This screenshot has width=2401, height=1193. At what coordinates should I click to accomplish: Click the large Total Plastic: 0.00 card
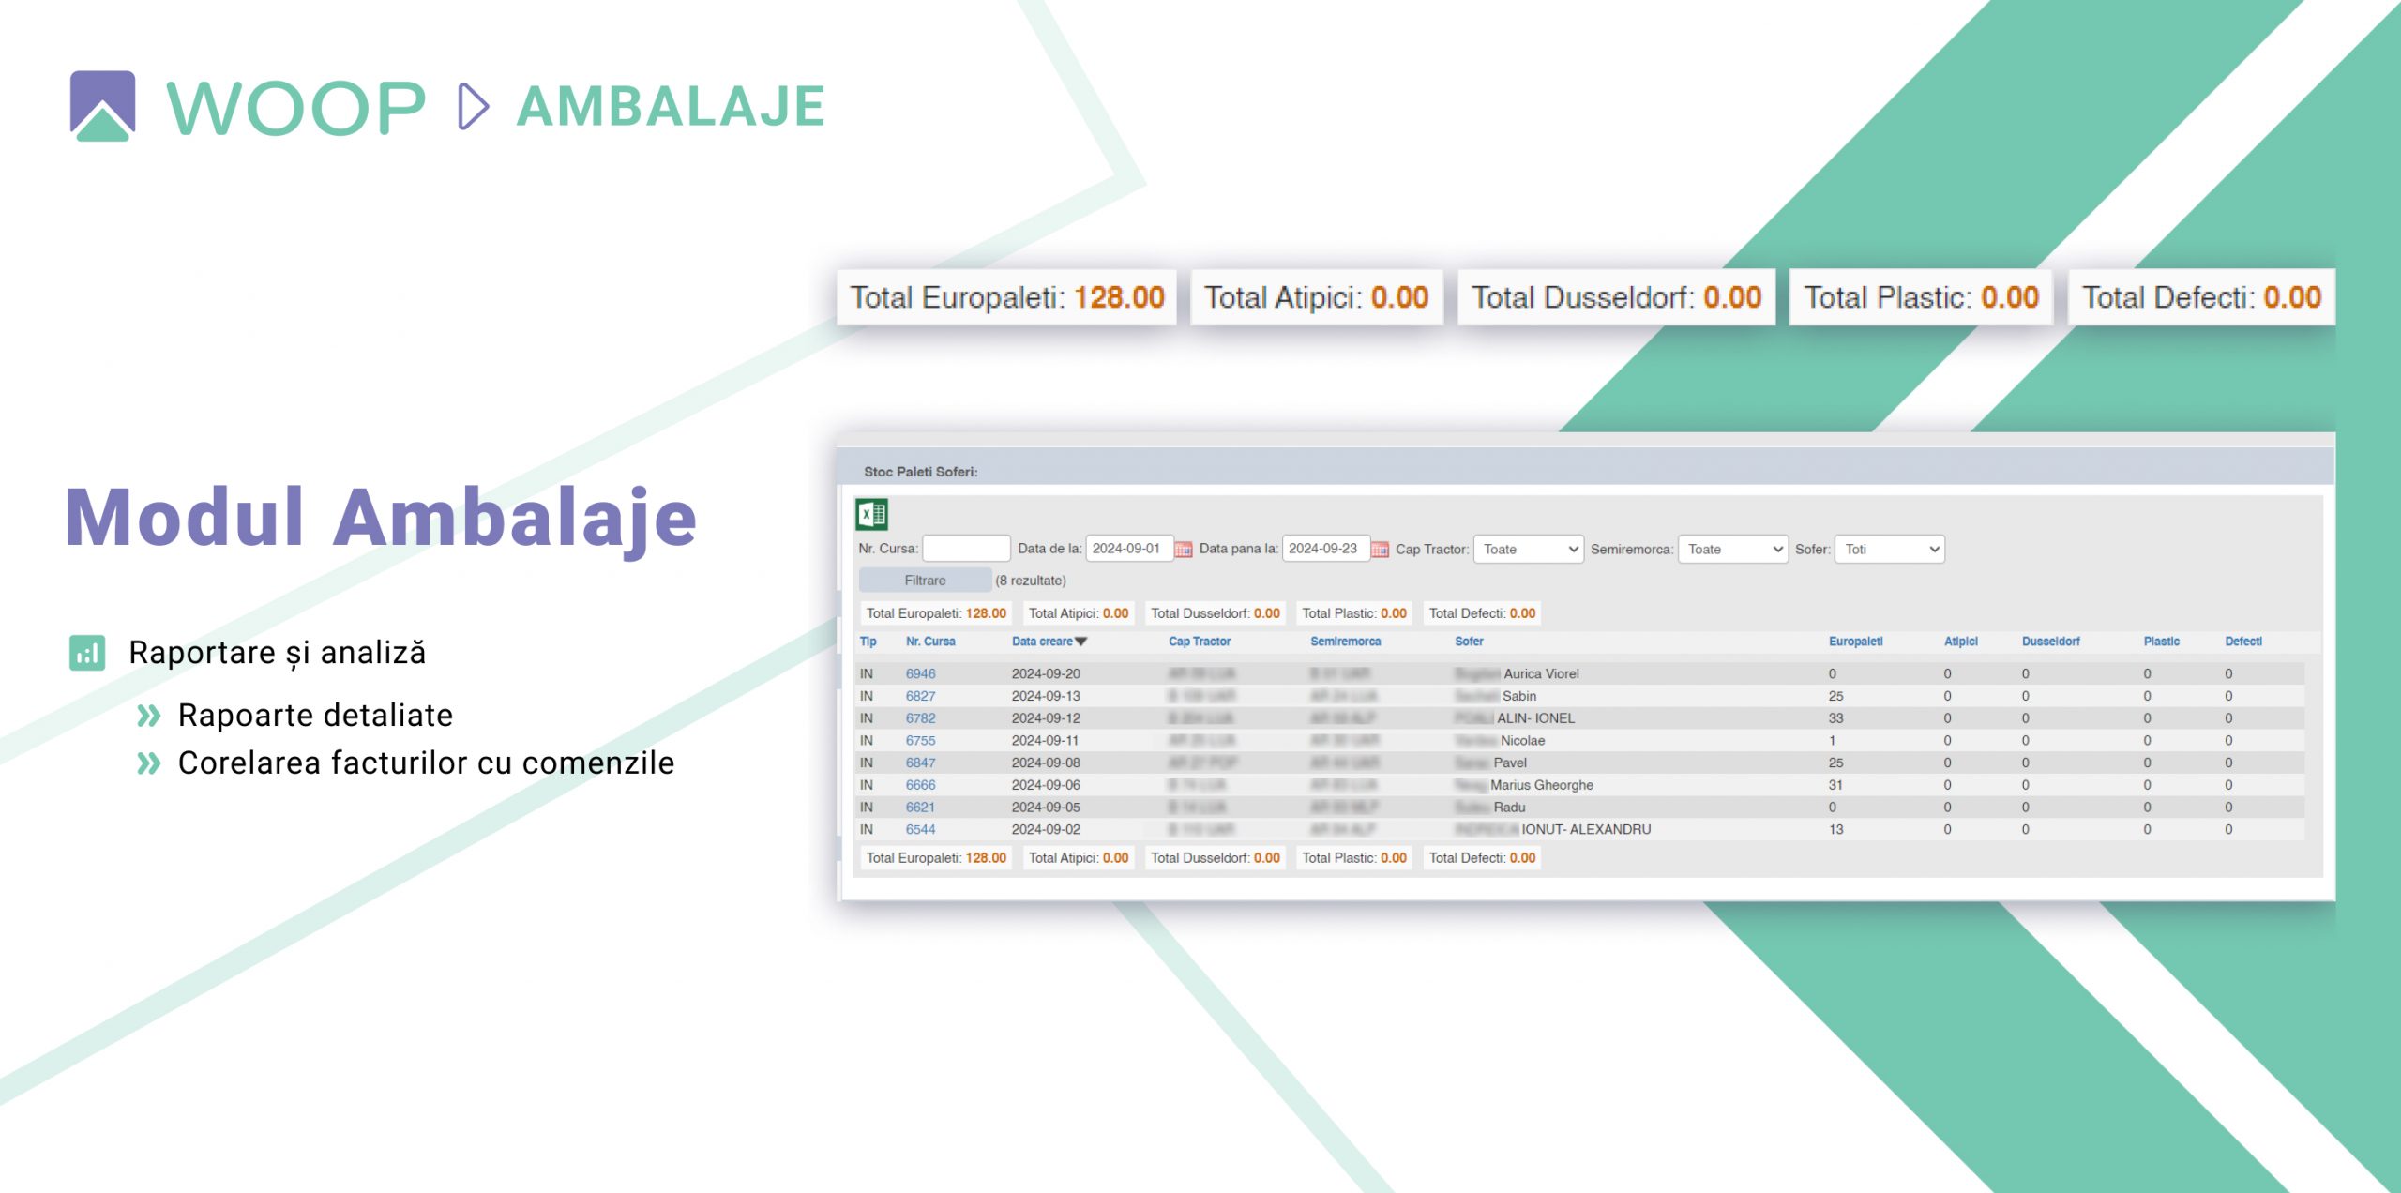coord(1921,297)
